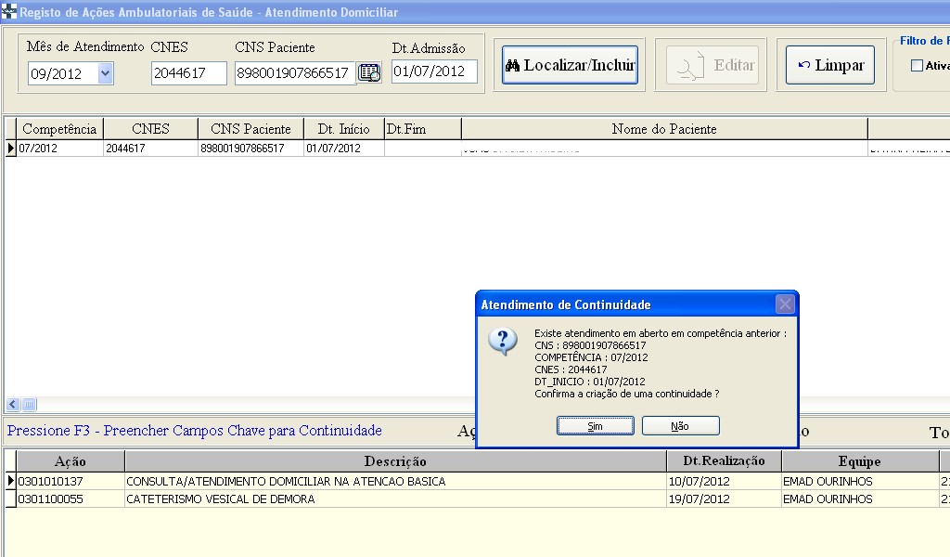The height and width of the screenshot is (557, 950).
Task: Close the Atendimento de Continuidade dialog
Action: (x=785, y=304)
